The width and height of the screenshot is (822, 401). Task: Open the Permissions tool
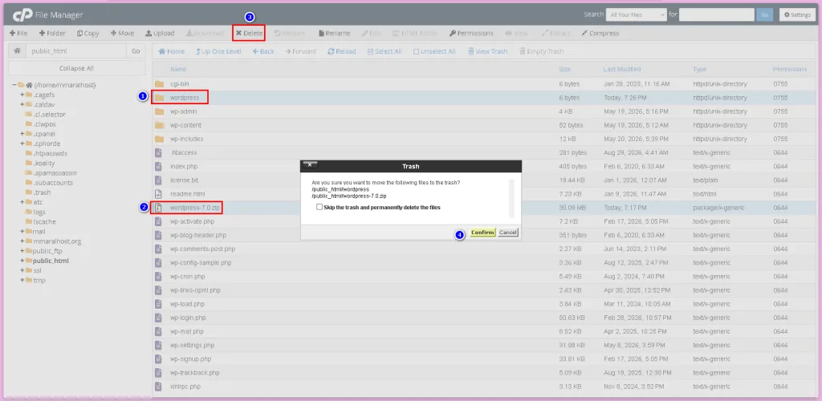pyautogui.click(x=471, y=33)
